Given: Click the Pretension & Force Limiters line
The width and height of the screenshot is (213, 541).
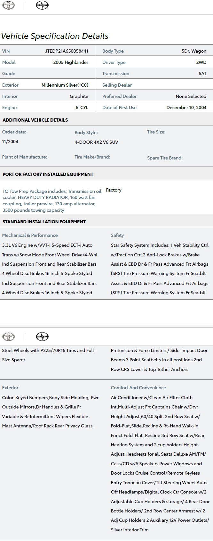Looking at the screenshot, I should coord(159,350).
